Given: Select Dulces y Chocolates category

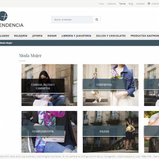Looking at the screenshot, I should (111, 36).
